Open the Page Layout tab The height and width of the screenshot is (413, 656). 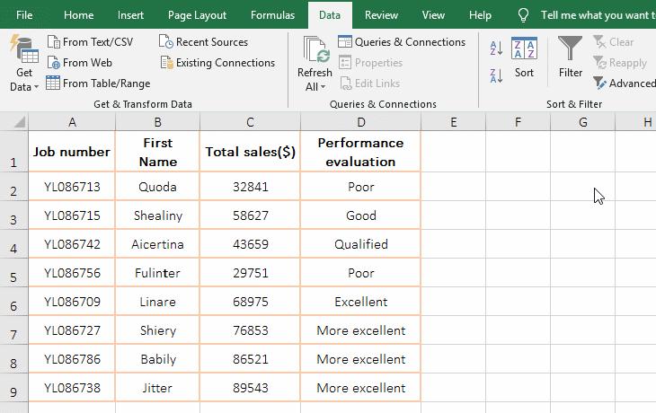[x=198, y=15]
